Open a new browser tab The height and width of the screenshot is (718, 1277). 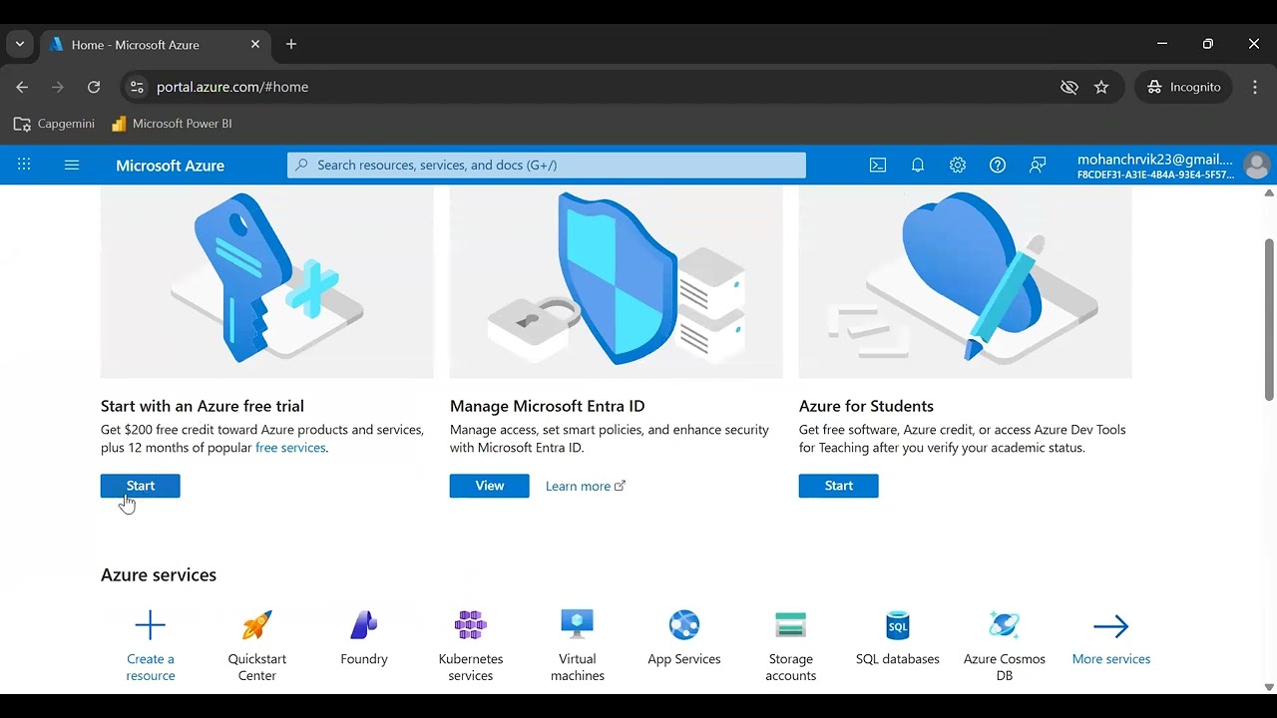pos(291,44)
